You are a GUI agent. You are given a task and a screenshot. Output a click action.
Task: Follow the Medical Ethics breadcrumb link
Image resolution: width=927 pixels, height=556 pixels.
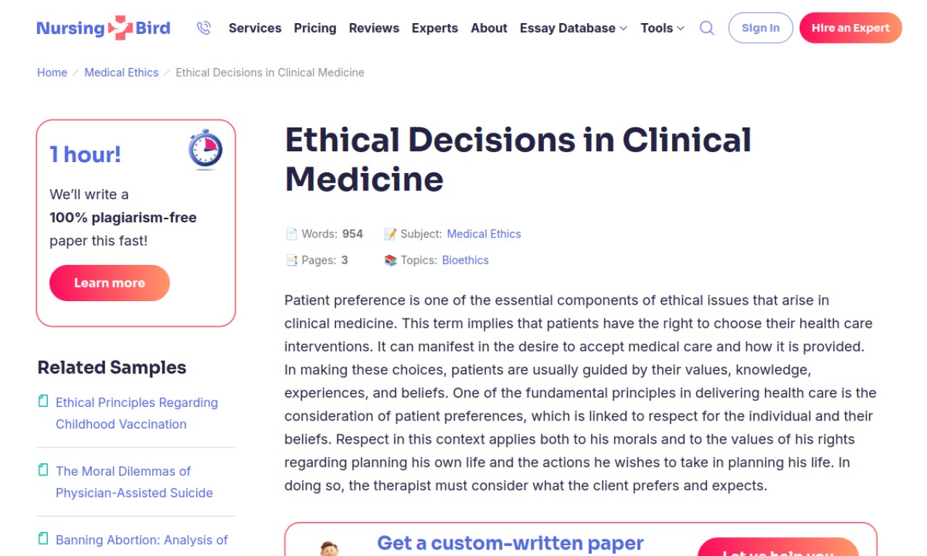tap(122, 72)
